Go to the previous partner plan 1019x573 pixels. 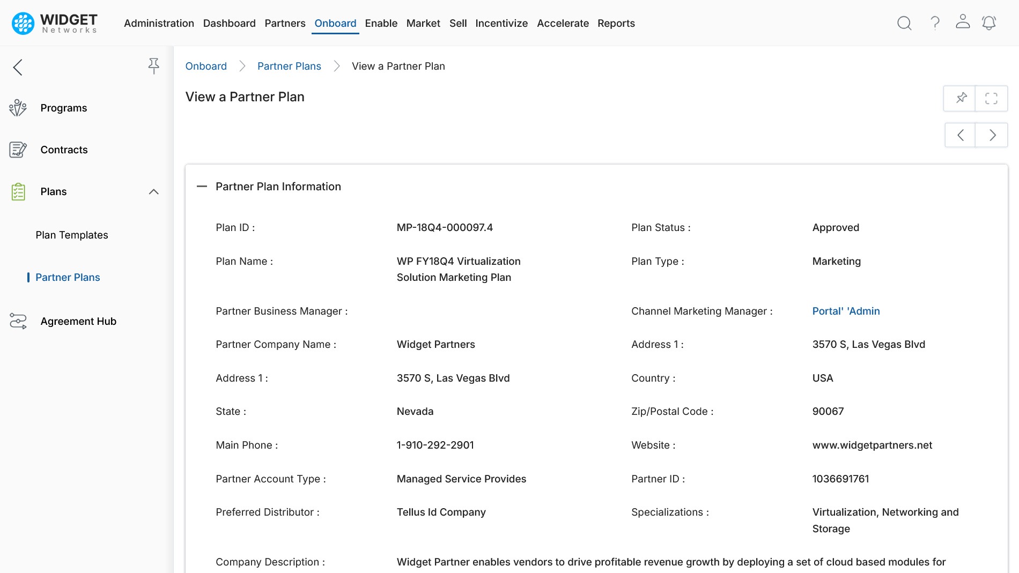[961, 135]
